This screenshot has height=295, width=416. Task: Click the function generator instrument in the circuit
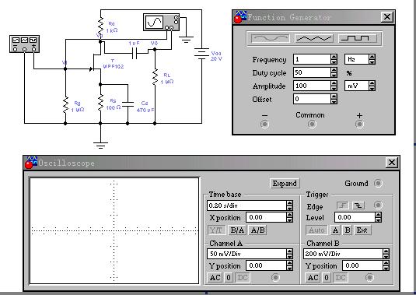click(24, 44)
